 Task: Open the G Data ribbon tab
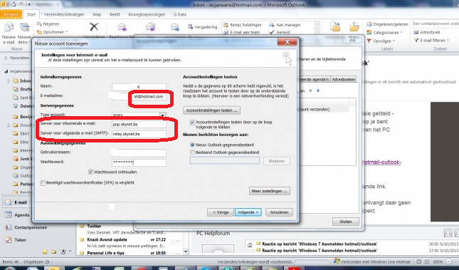pyautogui.click(x=180, y=14)
